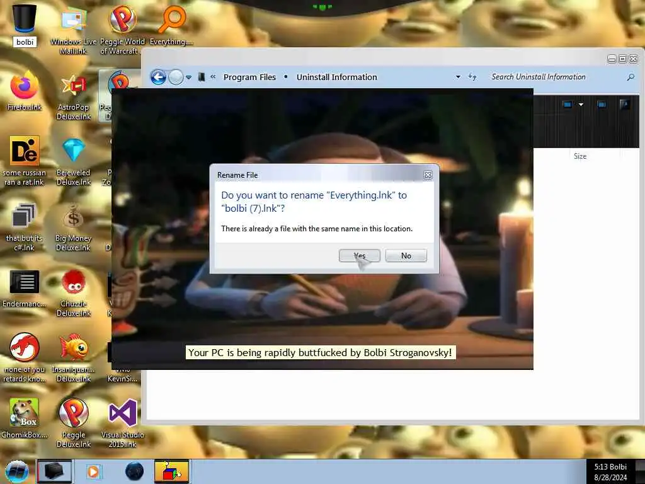The height and width of the screenshot is (484, 645).
Task: Select the bolbi recycle bin desktop icon
Action: [x=25, y=25]
